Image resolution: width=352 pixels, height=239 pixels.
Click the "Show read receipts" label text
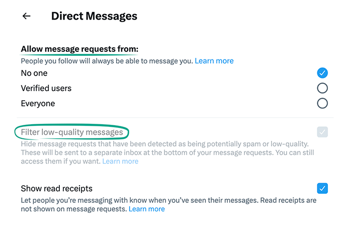(x=57, y=189)
